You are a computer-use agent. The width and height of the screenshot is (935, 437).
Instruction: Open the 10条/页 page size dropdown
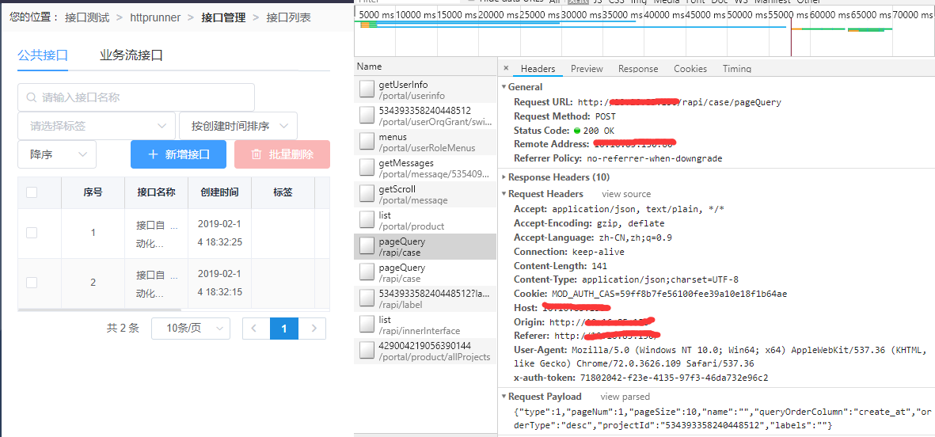point(191,329)
